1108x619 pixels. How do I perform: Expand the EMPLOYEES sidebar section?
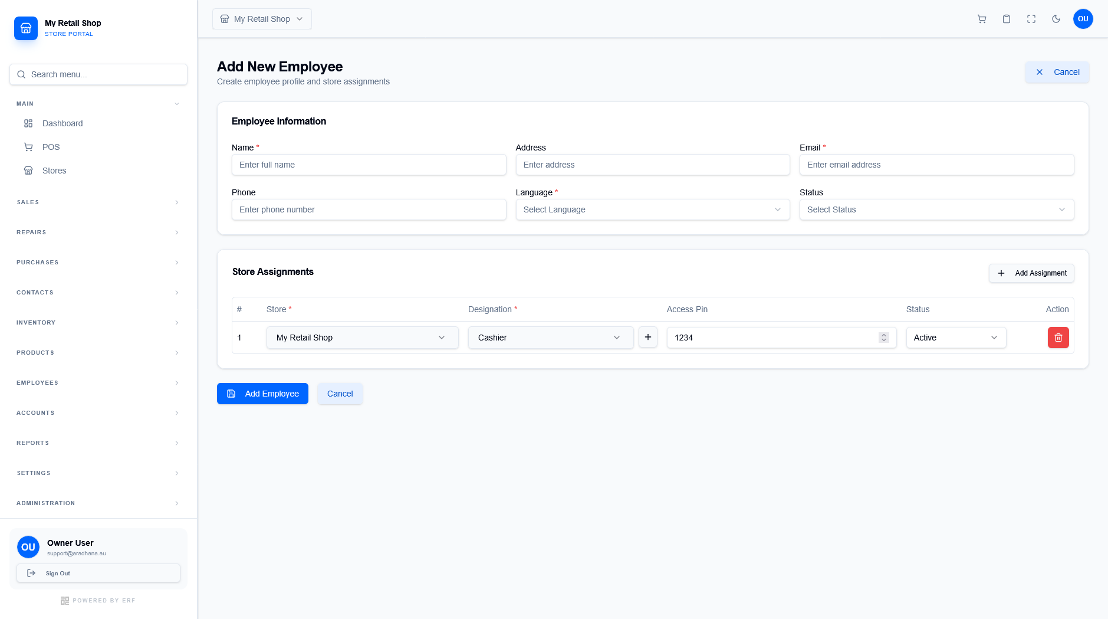point(98,383)
